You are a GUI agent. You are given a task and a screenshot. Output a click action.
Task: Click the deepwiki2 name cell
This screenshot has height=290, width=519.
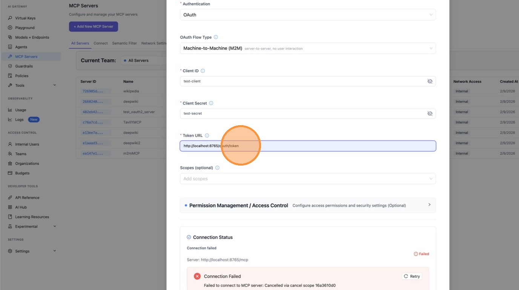132,143
